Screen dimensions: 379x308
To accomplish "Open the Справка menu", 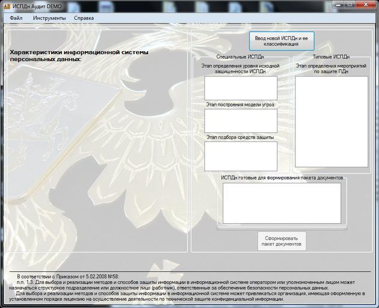I will point(84,18).
